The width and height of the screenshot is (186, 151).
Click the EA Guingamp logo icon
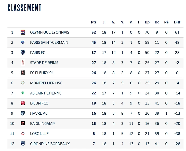point(23,124)
